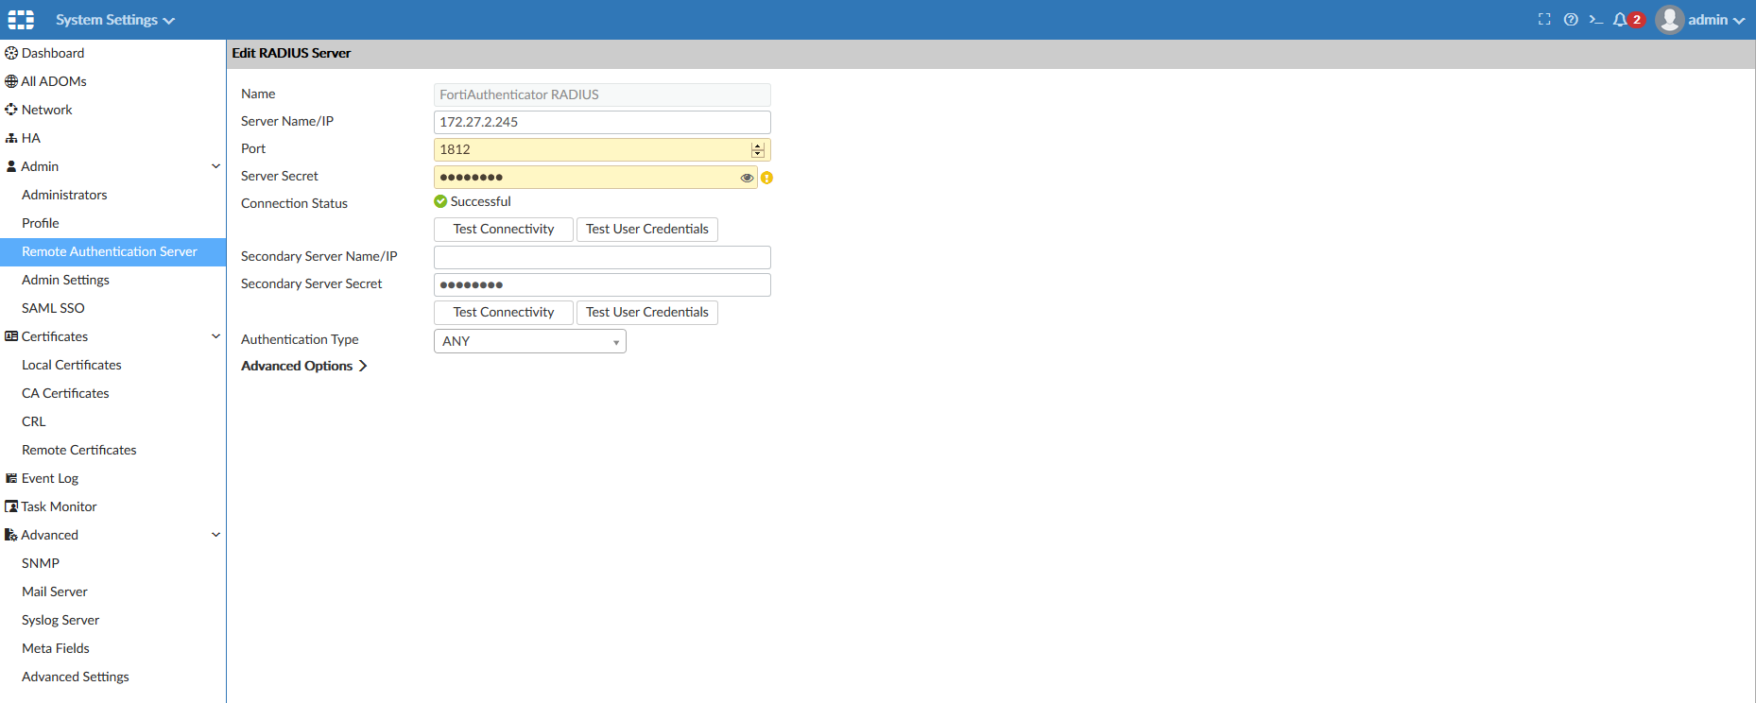Click the HA cluster icon
Screen dimensions: 1756x703
click(x=11, y=138)
